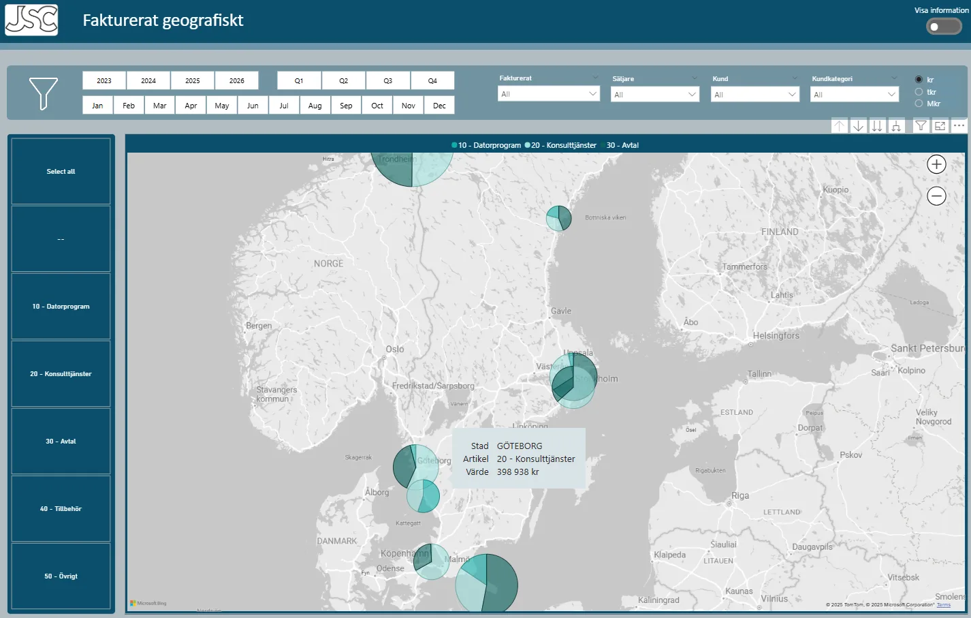
Task: Select the 40 - Tillbehör tile
Action: tap(61, 508)
